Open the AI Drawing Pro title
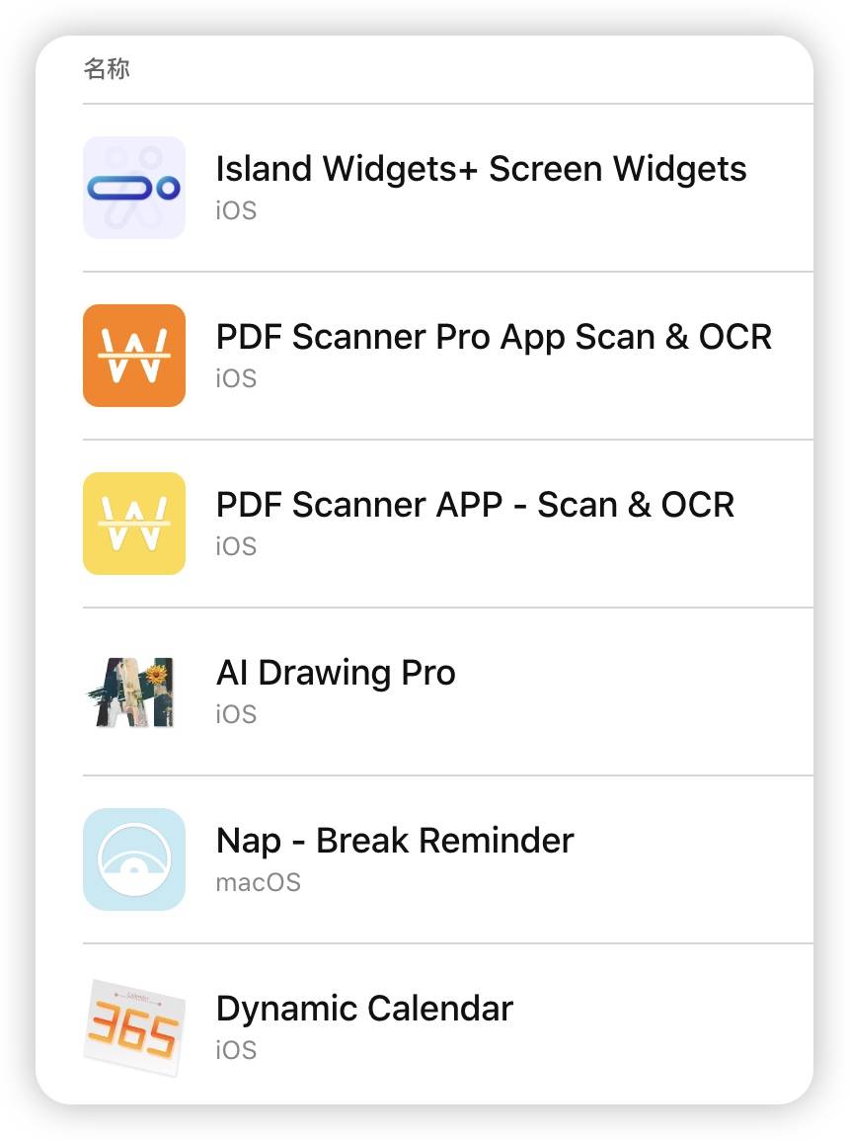The image size is (849, 1140). (336, 673)
